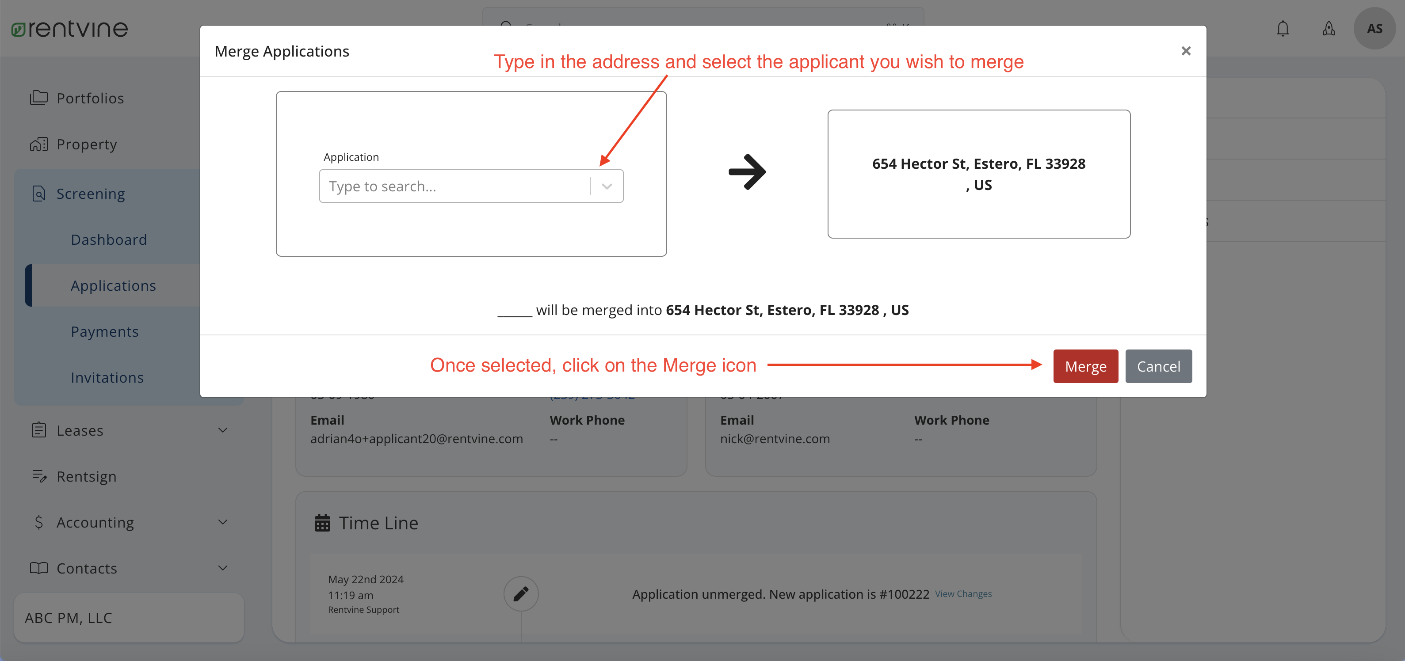Click the pencil edit icon on the timeline entry
Screen dimensions: 1405x661
click(521, 594)
